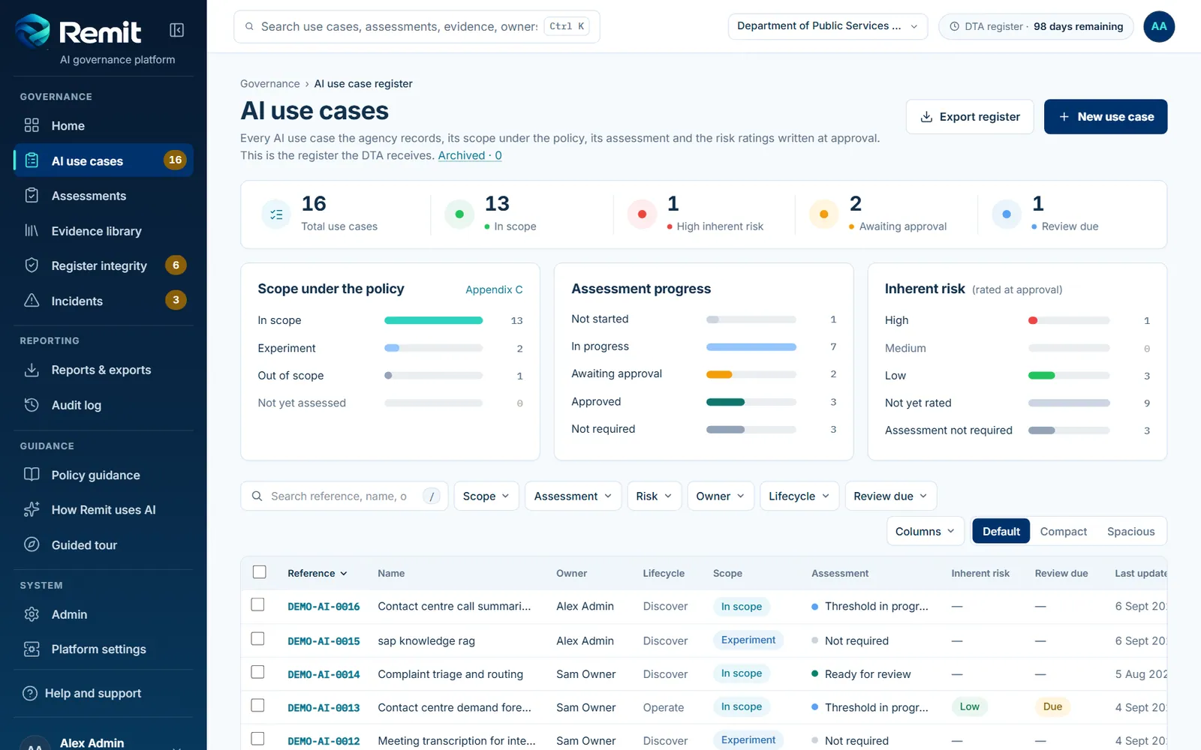Image resolution: width=1201 pixels, height=750 pixels.
Task: Switch to Compact density
Action: pyautogui.click(x=1063, y=531)
